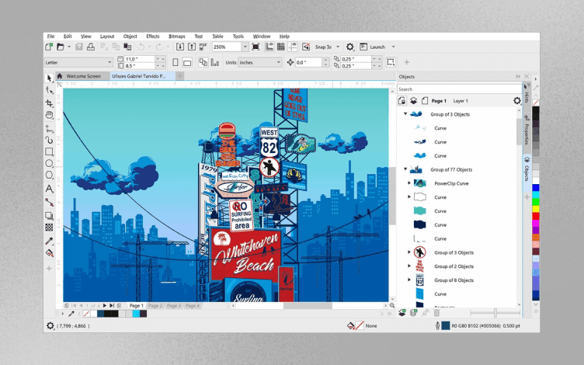Select the Transparency checkerboard tool
This screenshot has height=365, width=584.
click(49, 228)
